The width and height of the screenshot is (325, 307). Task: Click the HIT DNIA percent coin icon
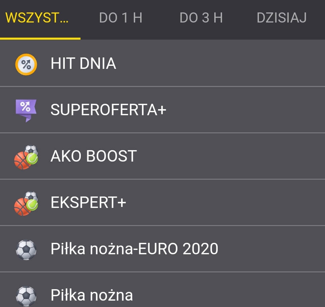[x=26, y=64]
